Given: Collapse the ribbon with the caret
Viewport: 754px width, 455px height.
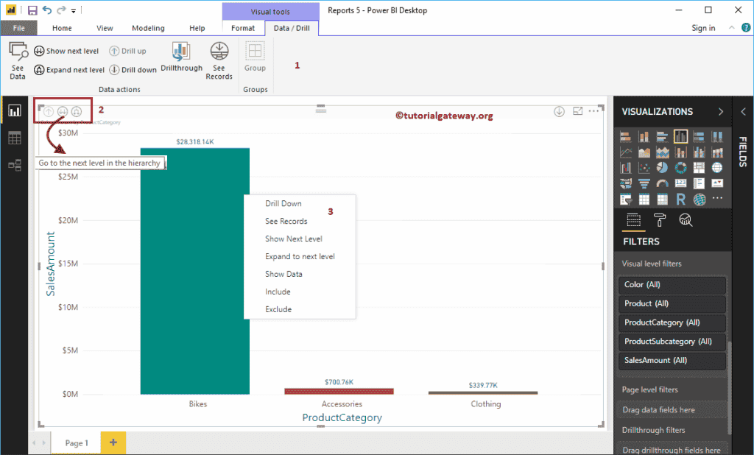Looking at the screenshot, I should point(731,28).
